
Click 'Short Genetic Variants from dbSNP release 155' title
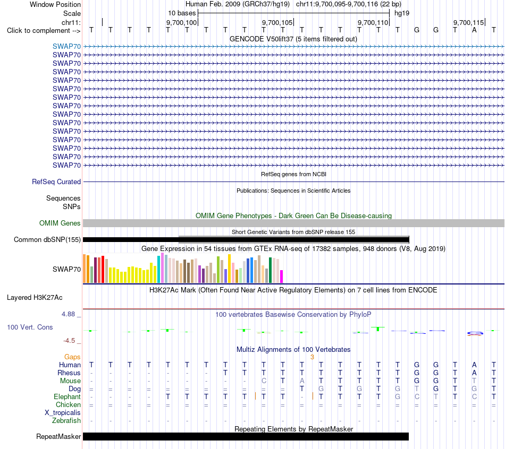293,232
